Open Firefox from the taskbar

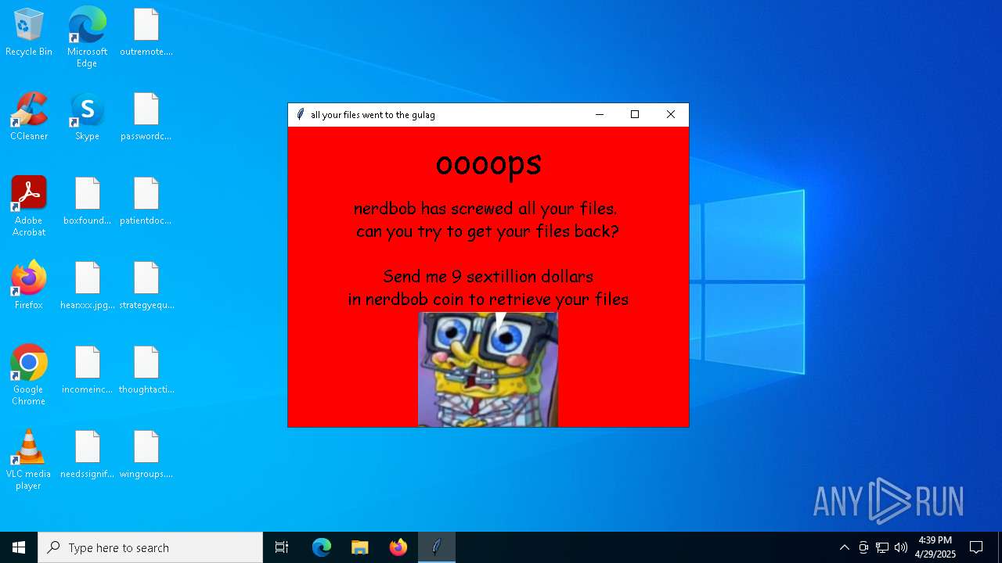point(398,547)
